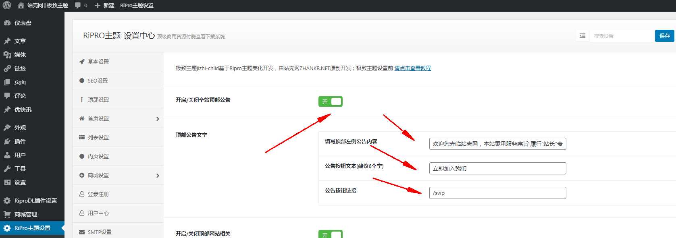This screenshot has height=238, width=676.
Task: Click the 文章 pushpin icon
Action: (7, 41)
